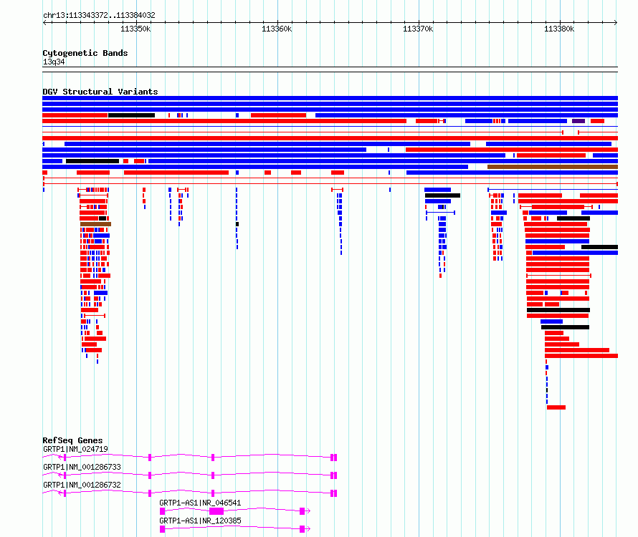Click the 13q34 band label
Screen dimensions: 638x537
tap(54, 62)
